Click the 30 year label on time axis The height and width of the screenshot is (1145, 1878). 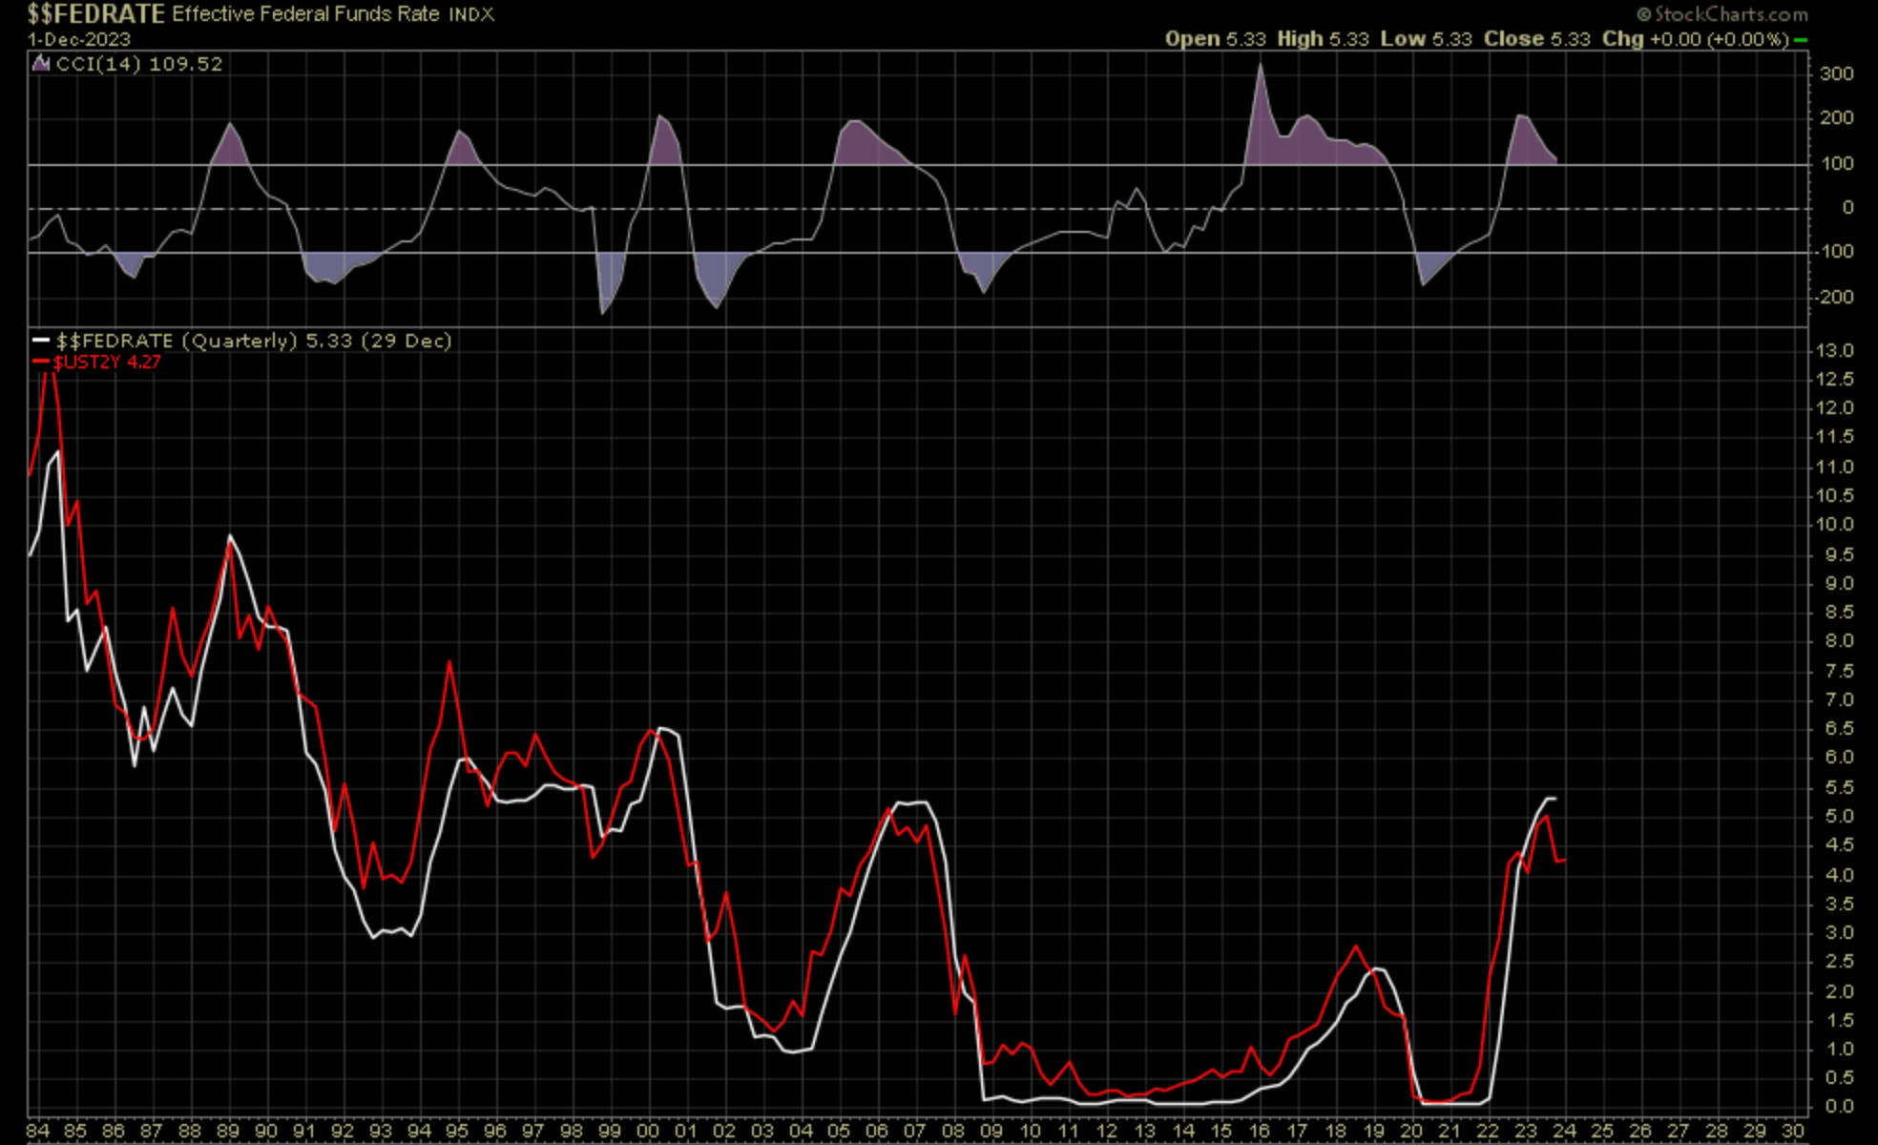point(1791,1132)
